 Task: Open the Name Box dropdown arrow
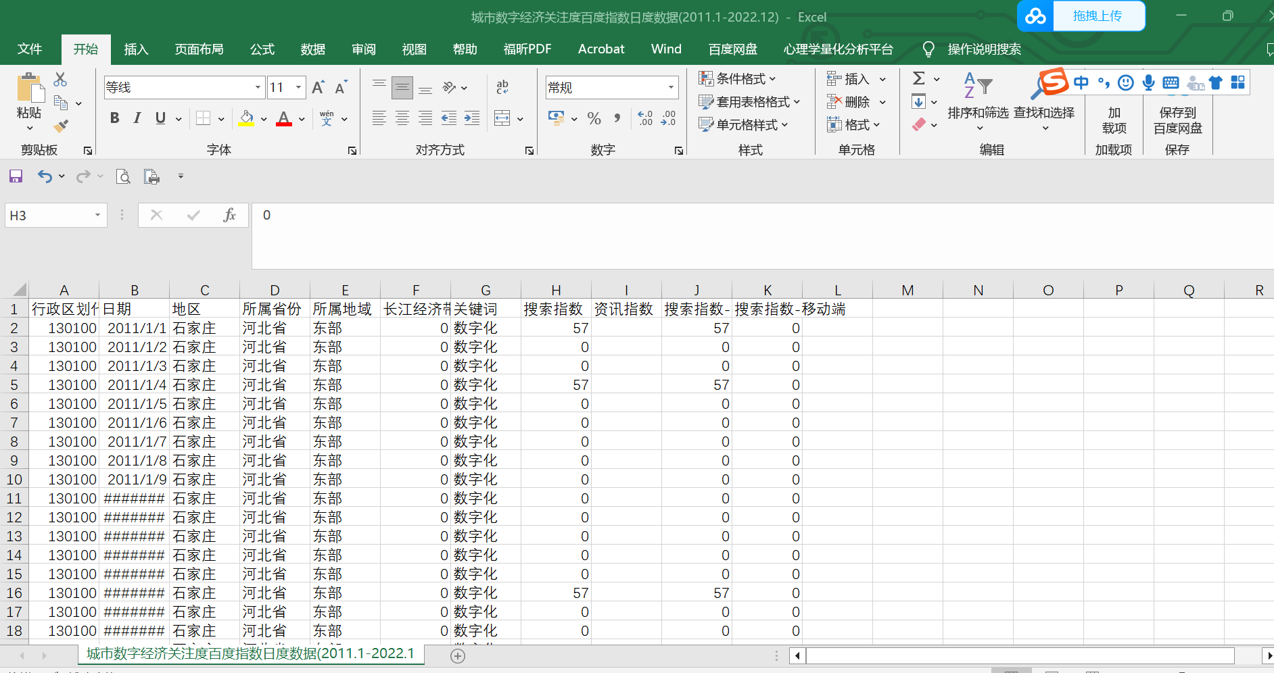pos(97,216)
